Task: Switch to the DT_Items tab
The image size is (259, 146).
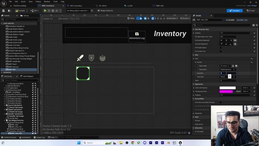Action: click(102, 6)
